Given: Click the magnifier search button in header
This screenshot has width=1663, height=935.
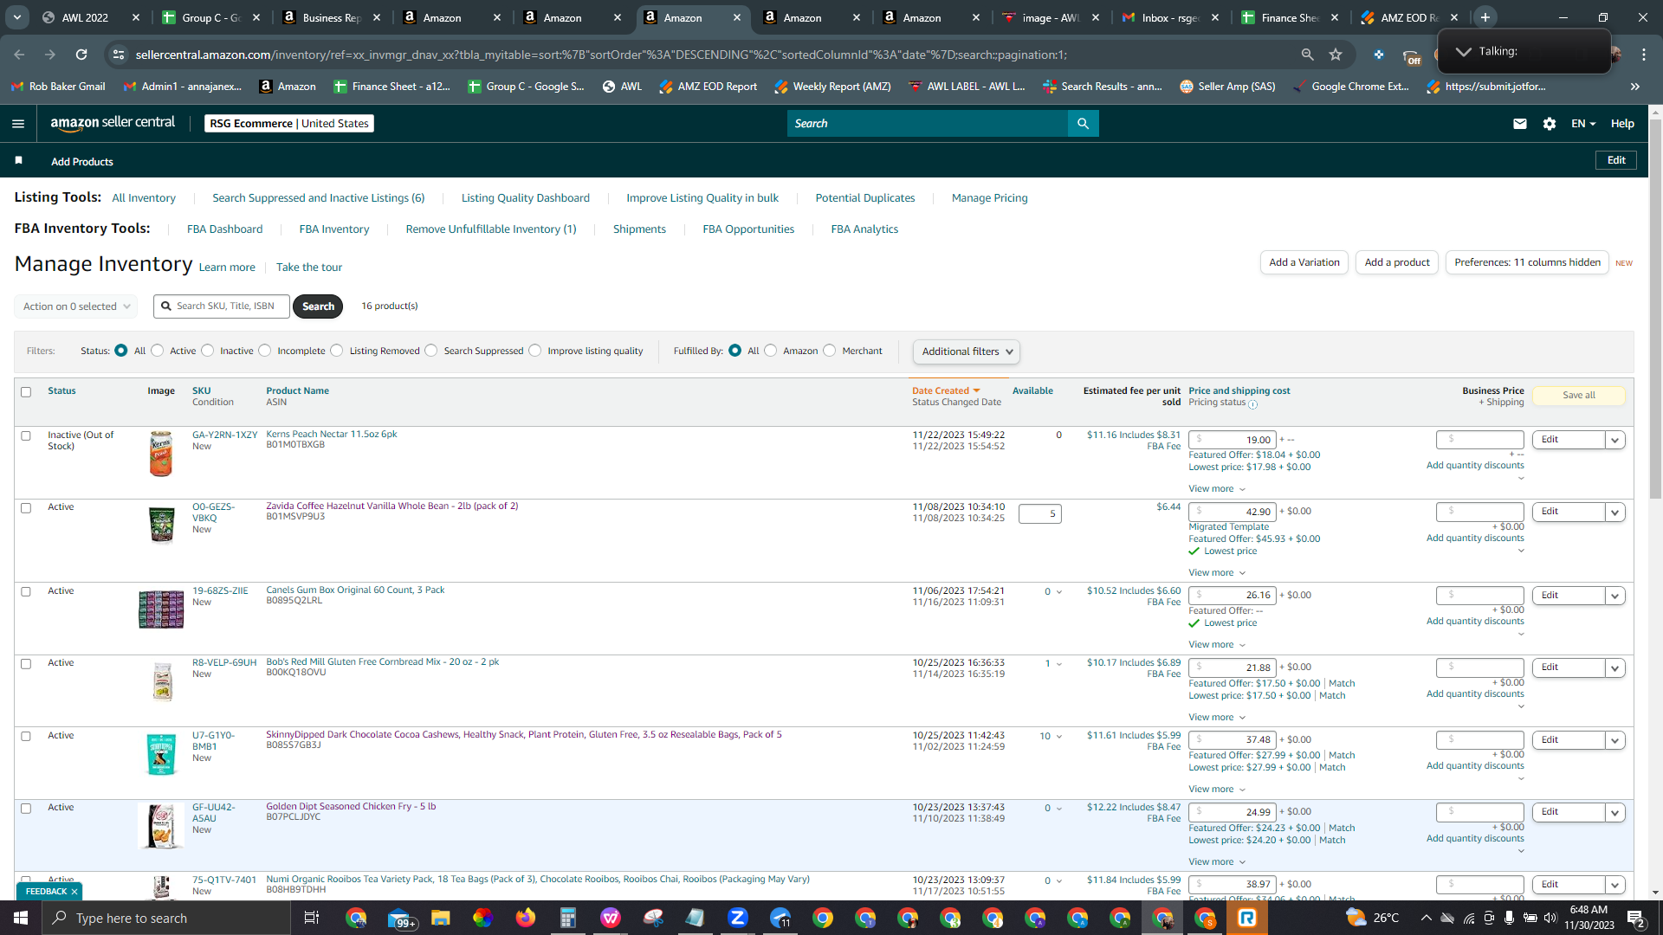Looking at the screenshot, I should tap(1083, 124).
